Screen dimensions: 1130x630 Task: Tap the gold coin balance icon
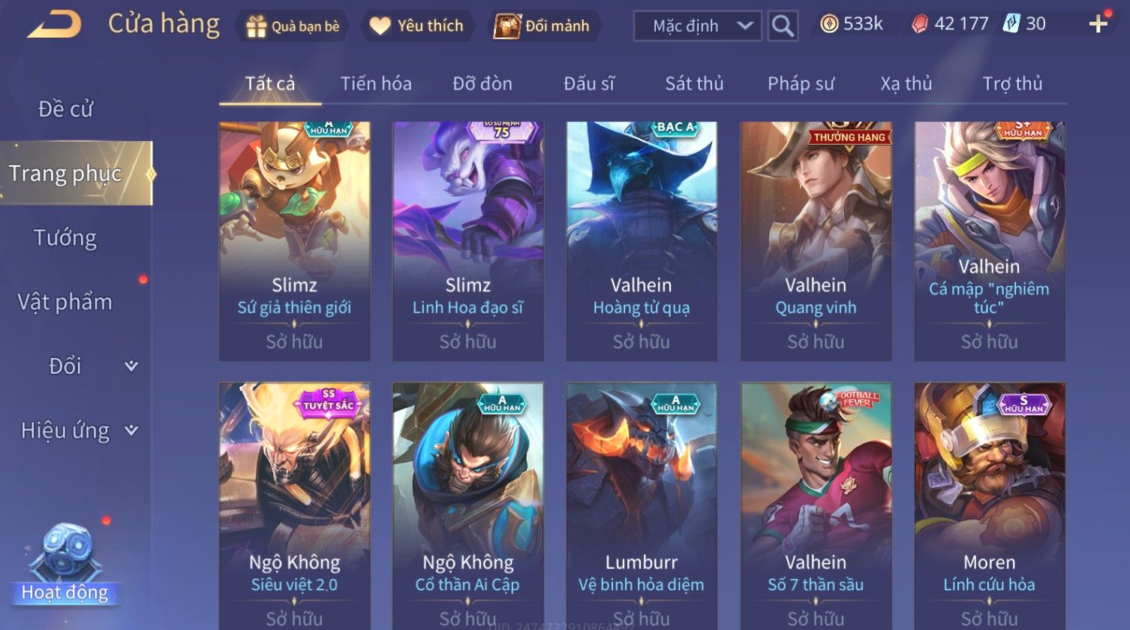pos(828,25)
